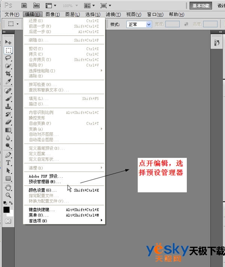The width and height of the screenshot is (225, 267).
Task: Expand the 首选项 submenu
Action: pos(64,220)
